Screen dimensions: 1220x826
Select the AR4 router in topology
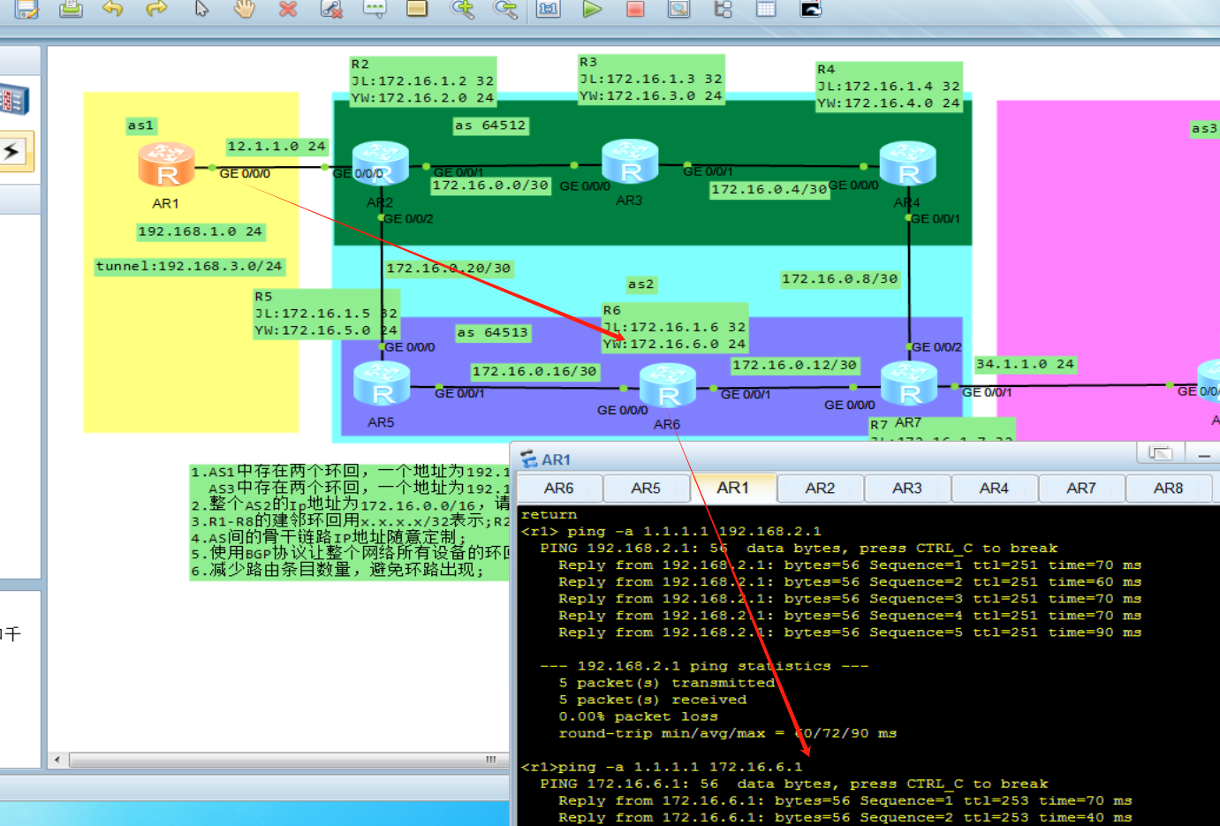[908, 163]
